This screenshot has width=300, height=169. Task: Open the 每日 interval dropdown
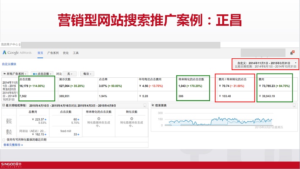click(x=87, y=74)
